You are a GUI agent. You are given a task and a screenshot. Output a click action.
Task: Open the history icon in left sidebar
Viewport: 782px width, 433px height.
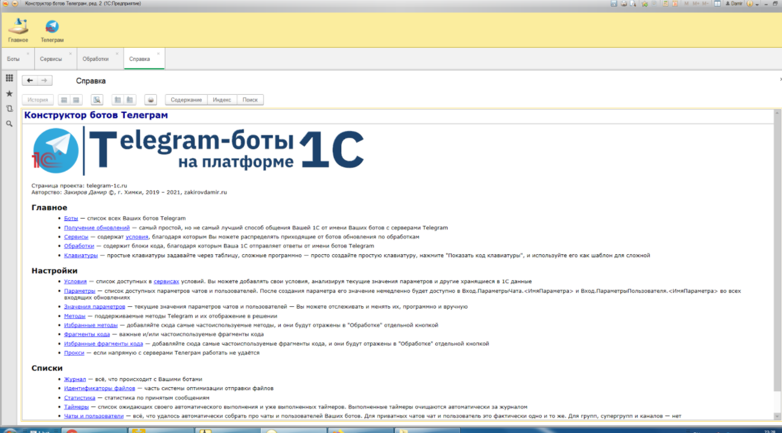pos(9,109)
